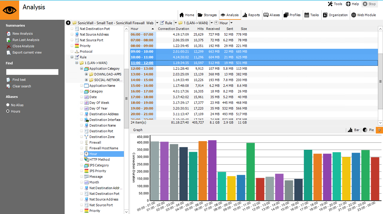Expand the DOWNLOAD-APPS tree folder
This screenshot has height=214, width=383.
pyautogui.click(x=86, y=74)
